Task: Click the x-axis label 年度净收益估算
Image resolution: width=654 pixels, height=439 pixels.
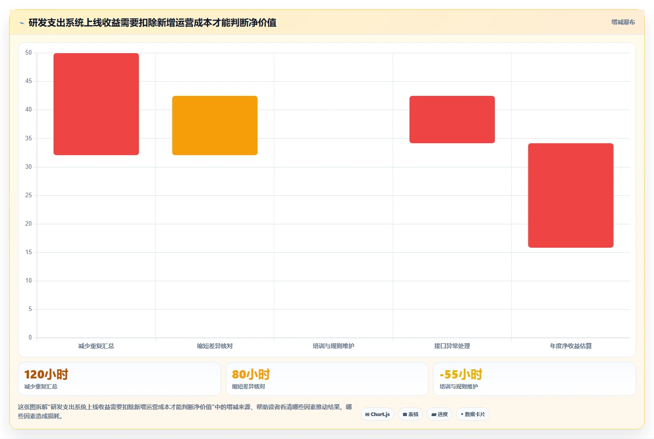Action: tap(571, 346)
